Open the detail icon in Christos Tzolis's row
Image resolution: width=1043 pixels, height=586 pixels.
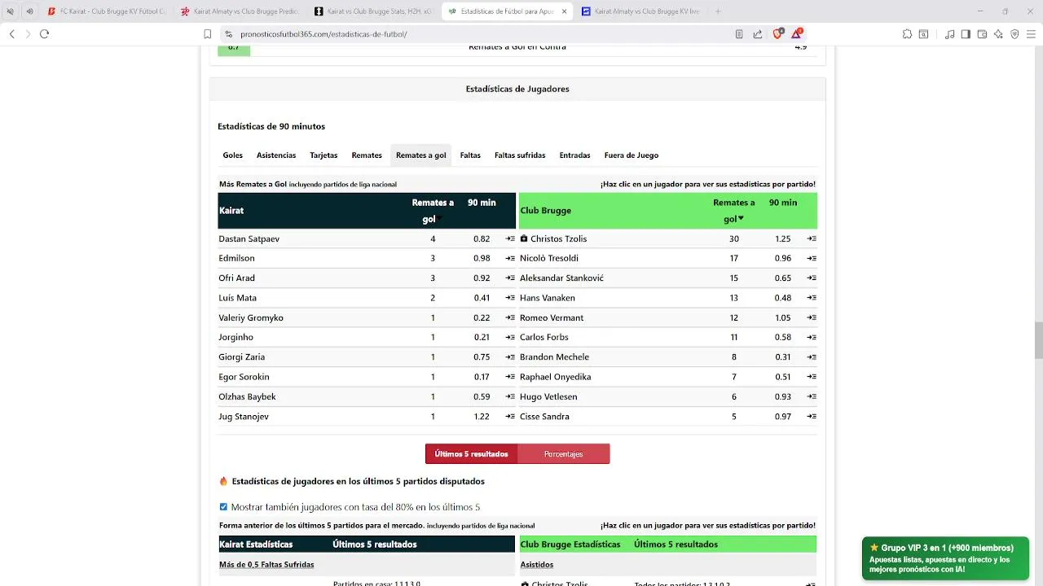pos(812,238)
